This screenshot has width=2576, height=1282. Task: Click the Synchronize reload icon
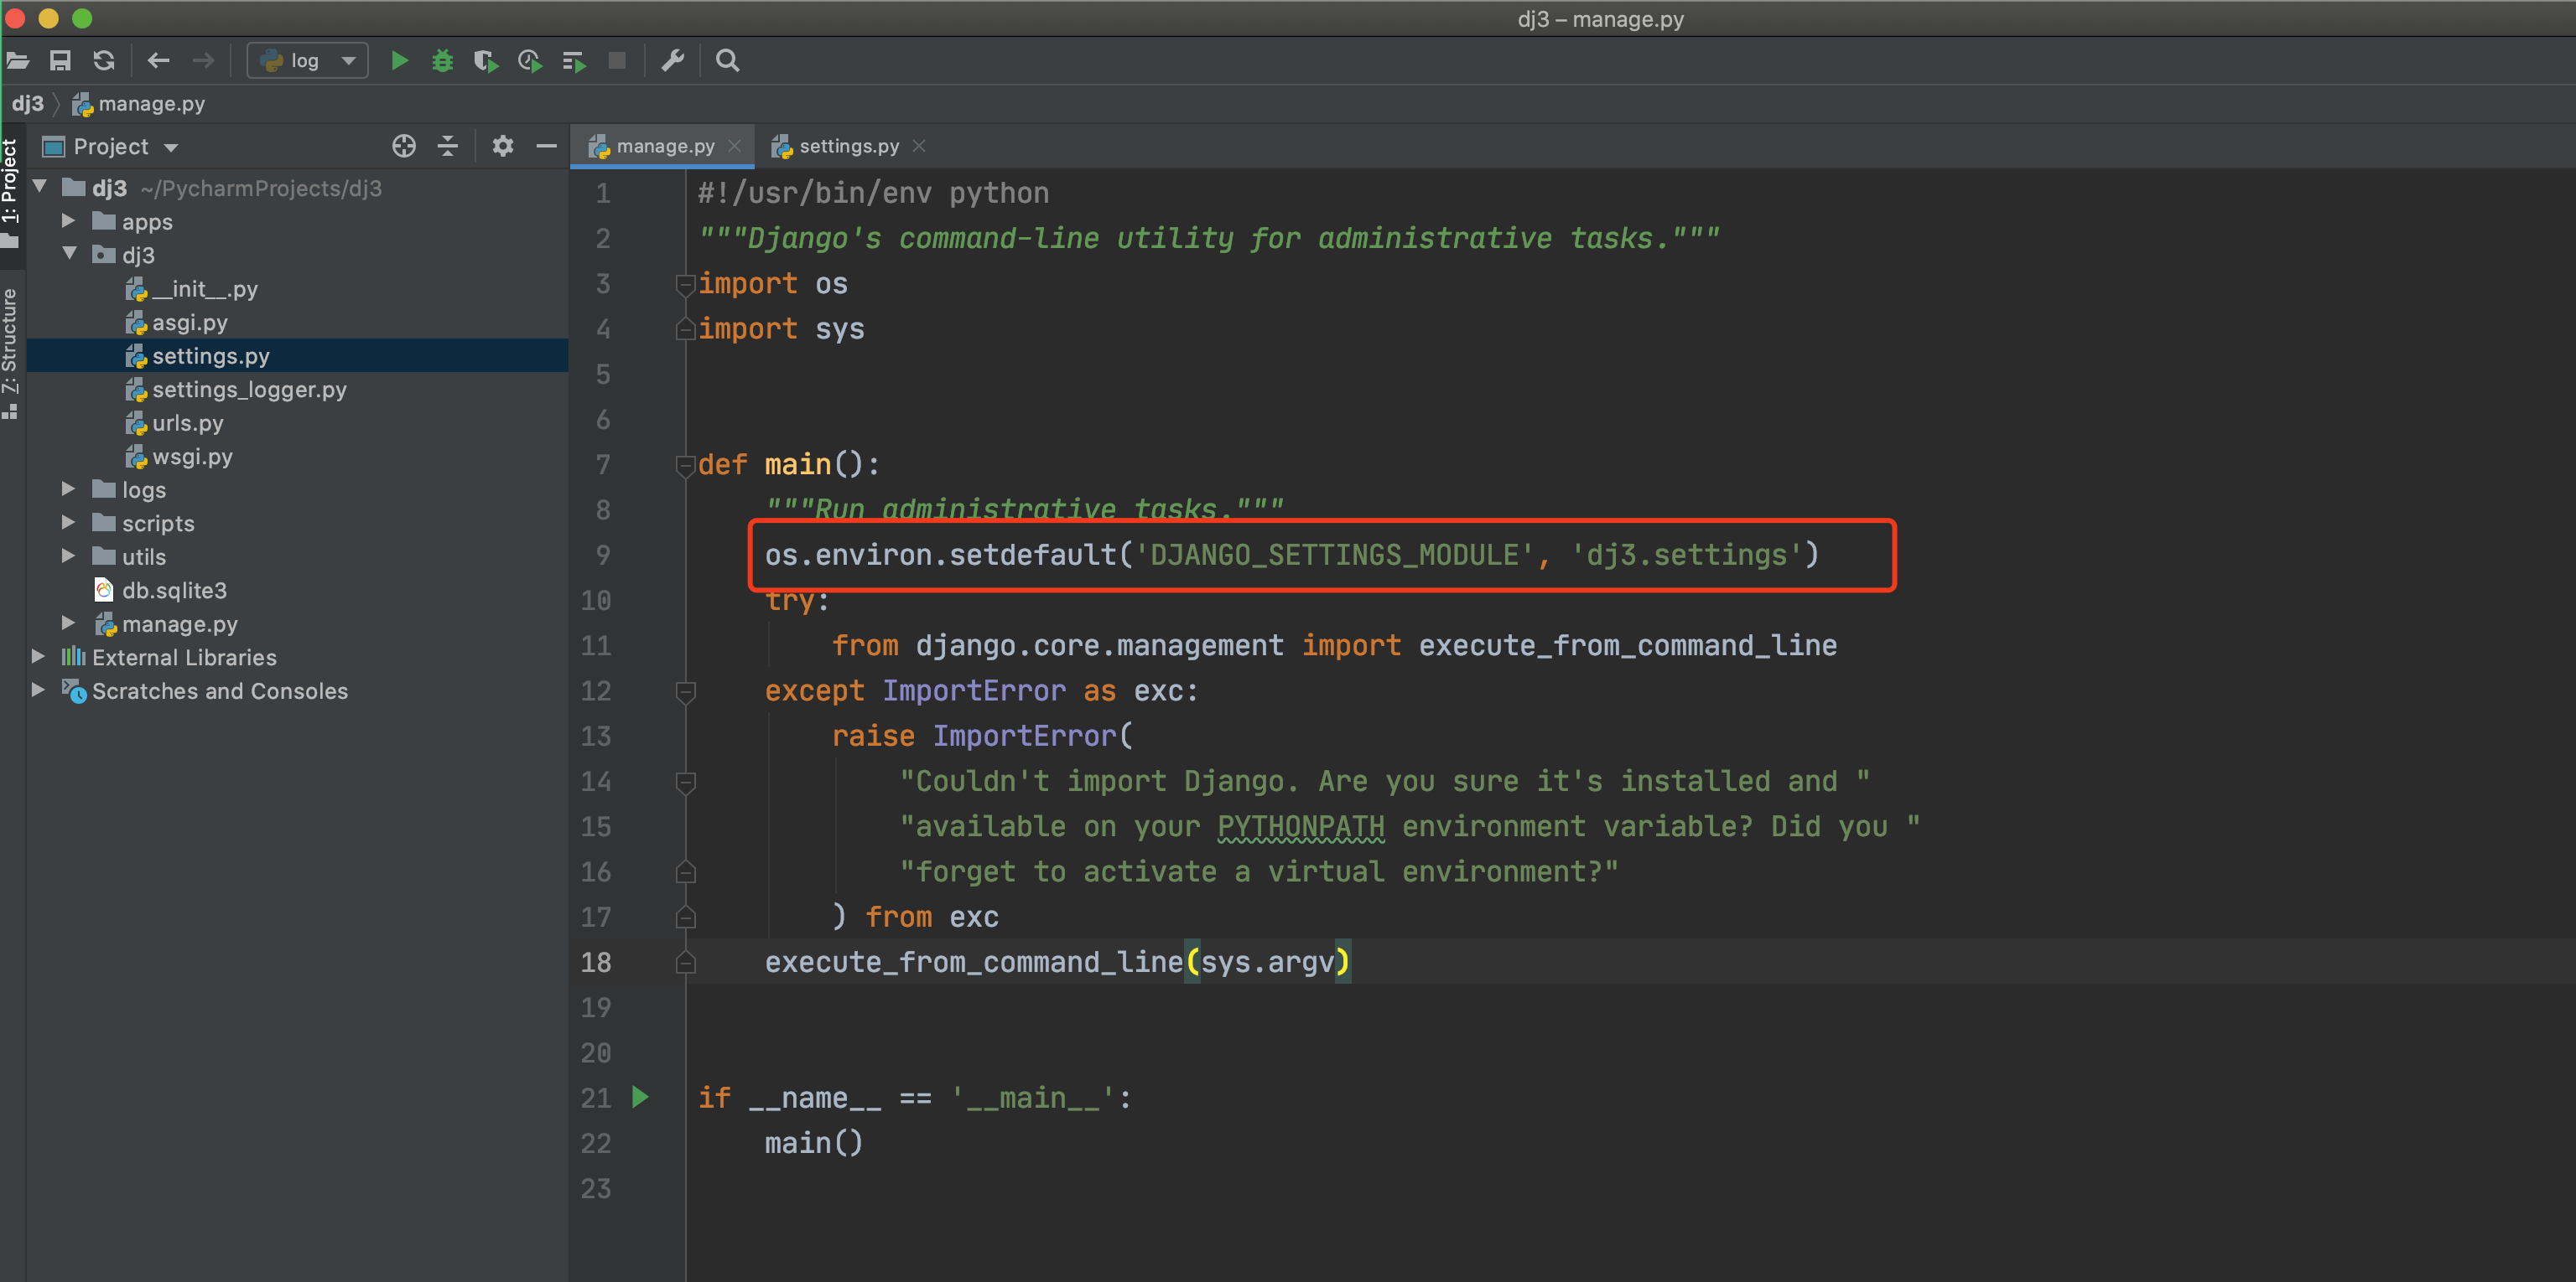104,61
